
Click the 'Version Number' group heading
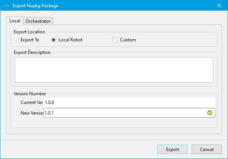(x=30, y=93)
